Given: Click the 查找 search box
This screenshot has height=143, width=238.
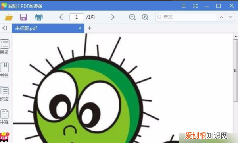Looking at the screenshot, I should (186, 17).
